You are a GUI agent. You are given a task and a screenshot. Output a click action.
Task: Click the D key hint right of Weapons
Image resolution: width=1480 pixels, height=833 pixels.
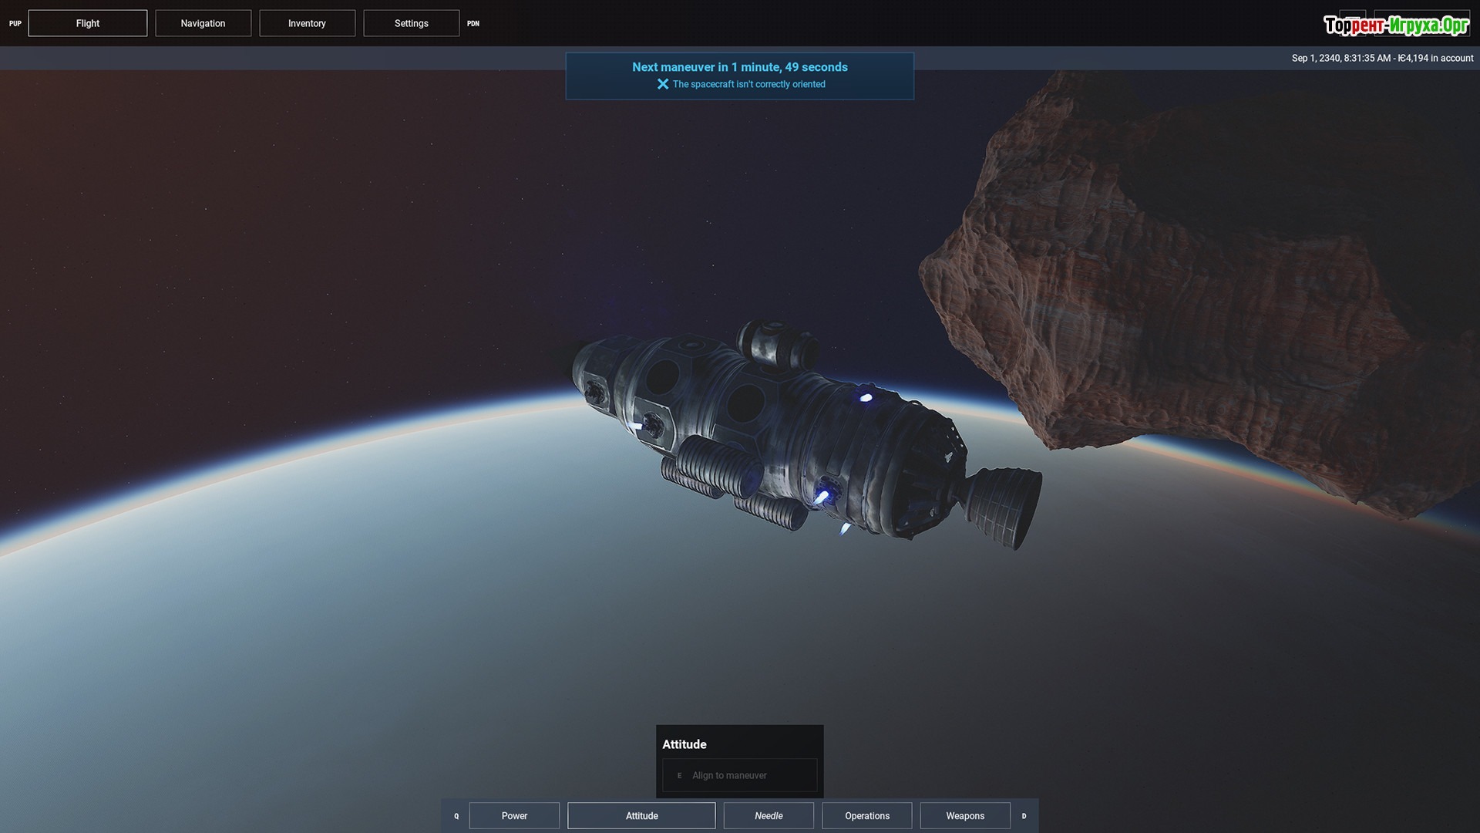(1024, 816)
